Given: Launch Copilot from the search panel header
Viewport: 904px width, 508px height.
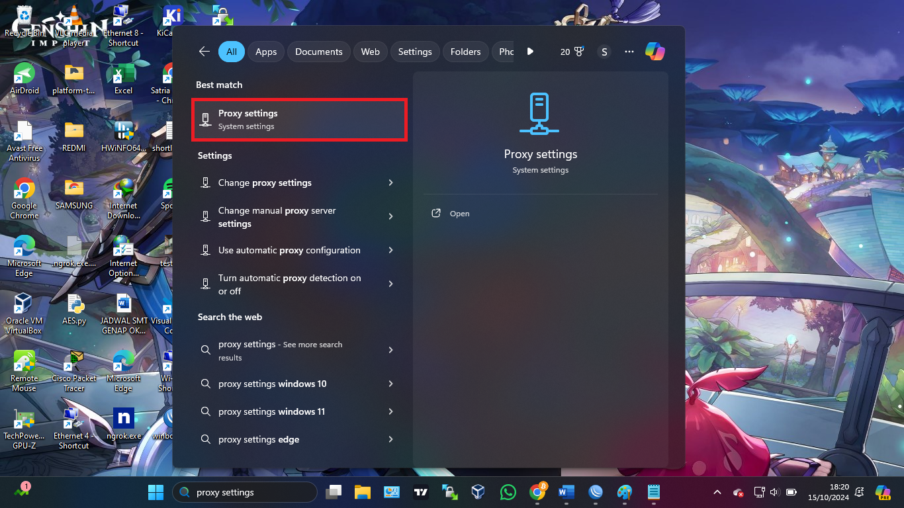Looking at the screenshot, I should pos(655,52).
